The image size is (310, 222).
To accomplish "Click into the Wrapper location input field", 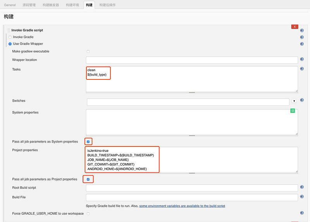I will [192, 60].
